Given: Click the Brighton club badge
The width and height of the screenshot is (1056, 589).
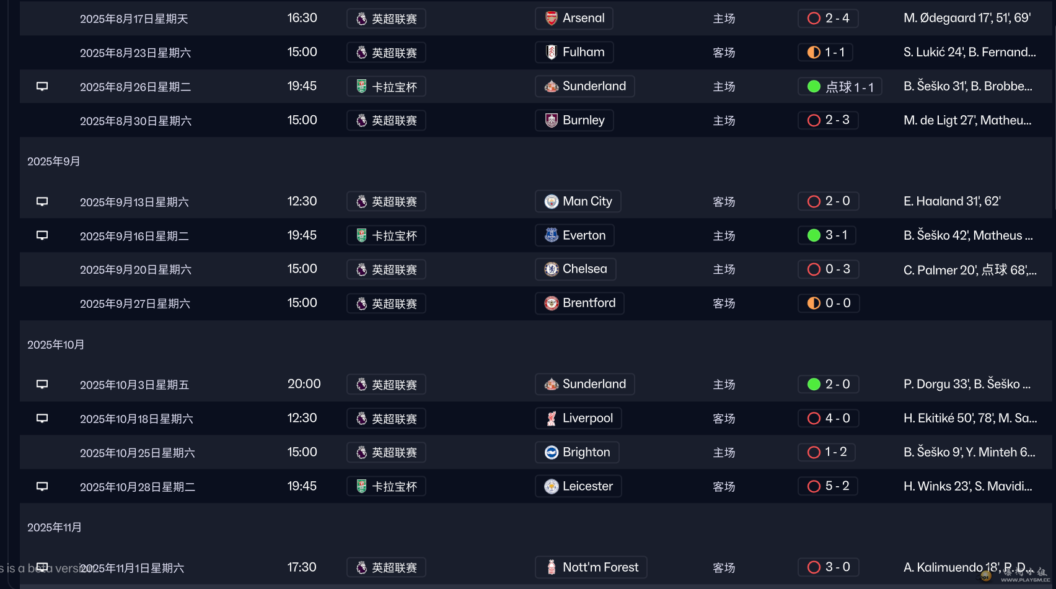Looking at the screenshot, I should click(551, 453).
